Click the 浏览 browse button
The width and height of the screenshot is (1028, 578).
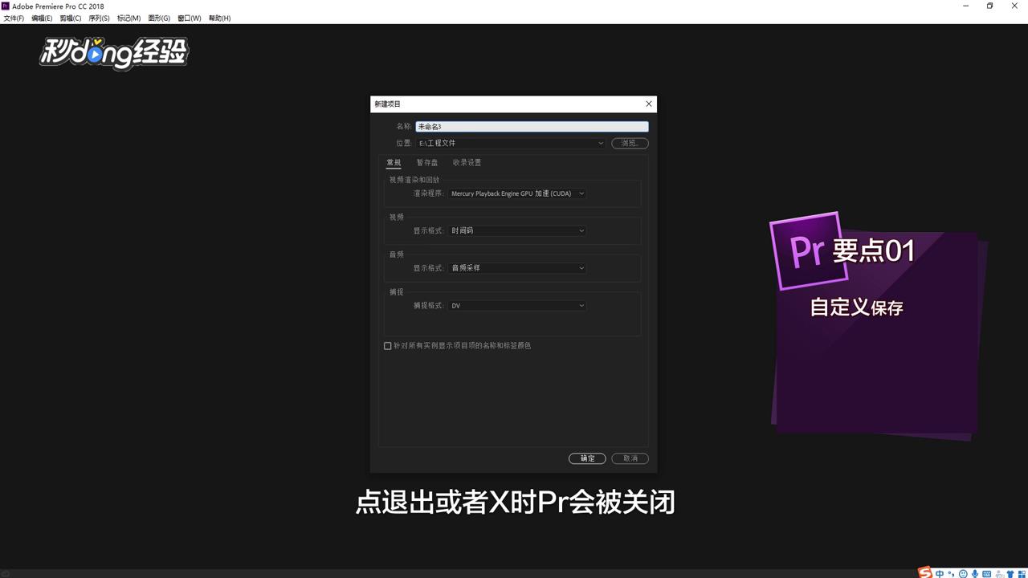click(x=630, y=143)
